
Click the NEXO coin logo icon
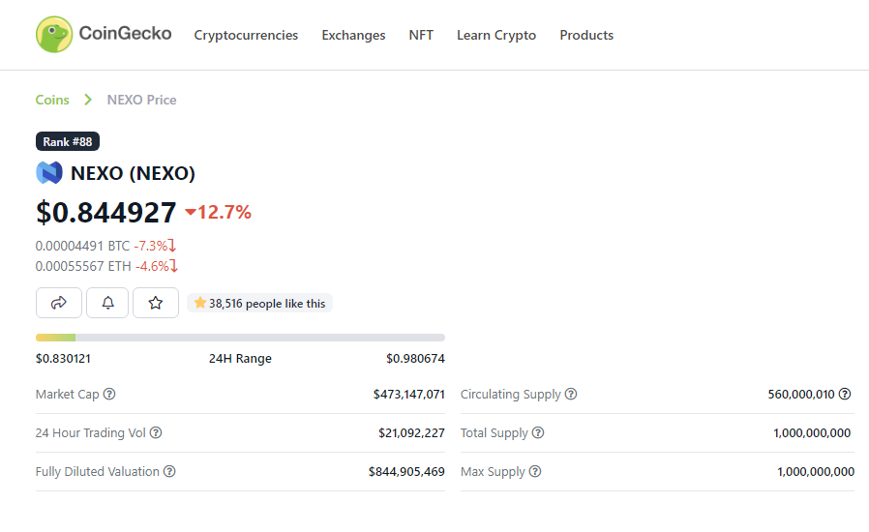click(x=49, y=173)
